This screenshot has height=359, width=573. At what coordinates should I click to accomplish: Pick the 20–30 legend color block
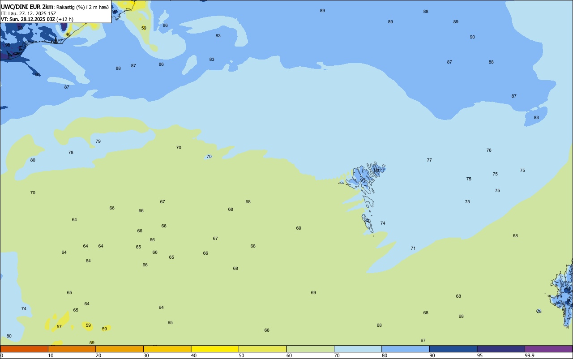(120, 349)
